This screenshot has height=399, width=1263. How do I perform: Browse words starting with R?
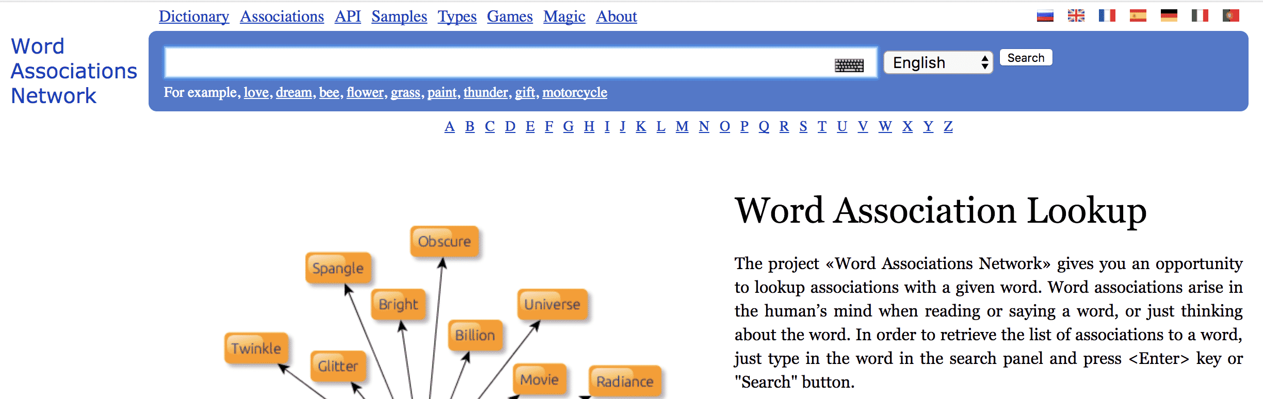point(784,126)
